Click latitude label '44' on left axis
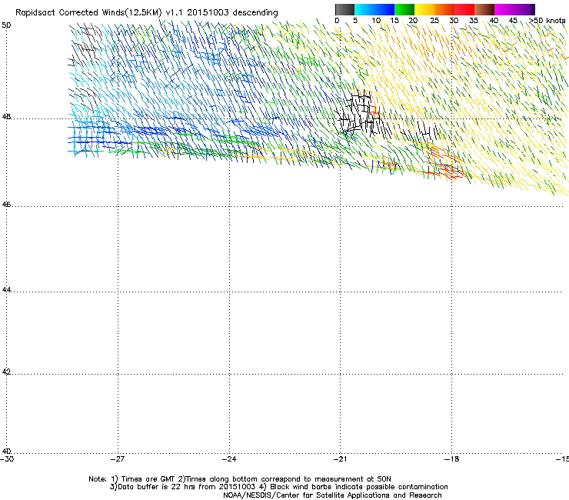 [x=6, y=290]
